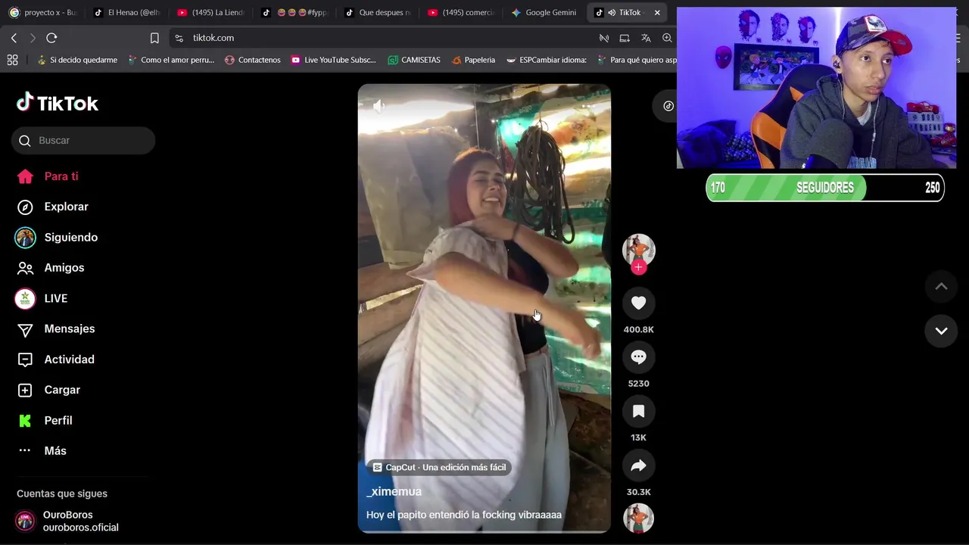
Task: Open the apps grid in bookmarks bar
Action: point(12,60)
